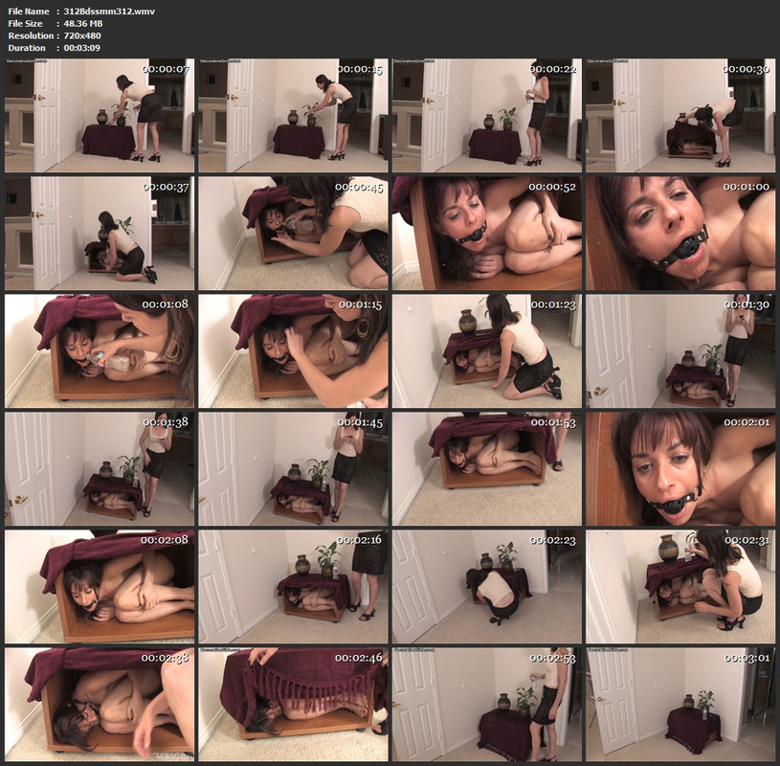Click the file name 312Bdssmm312.wmv text

pos(109,11)
